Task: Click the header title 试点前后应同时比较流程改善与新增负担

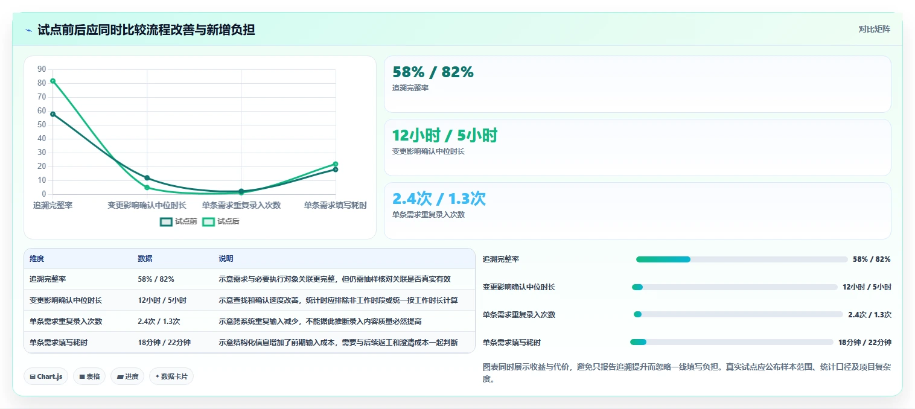Action: coord(146,30)
